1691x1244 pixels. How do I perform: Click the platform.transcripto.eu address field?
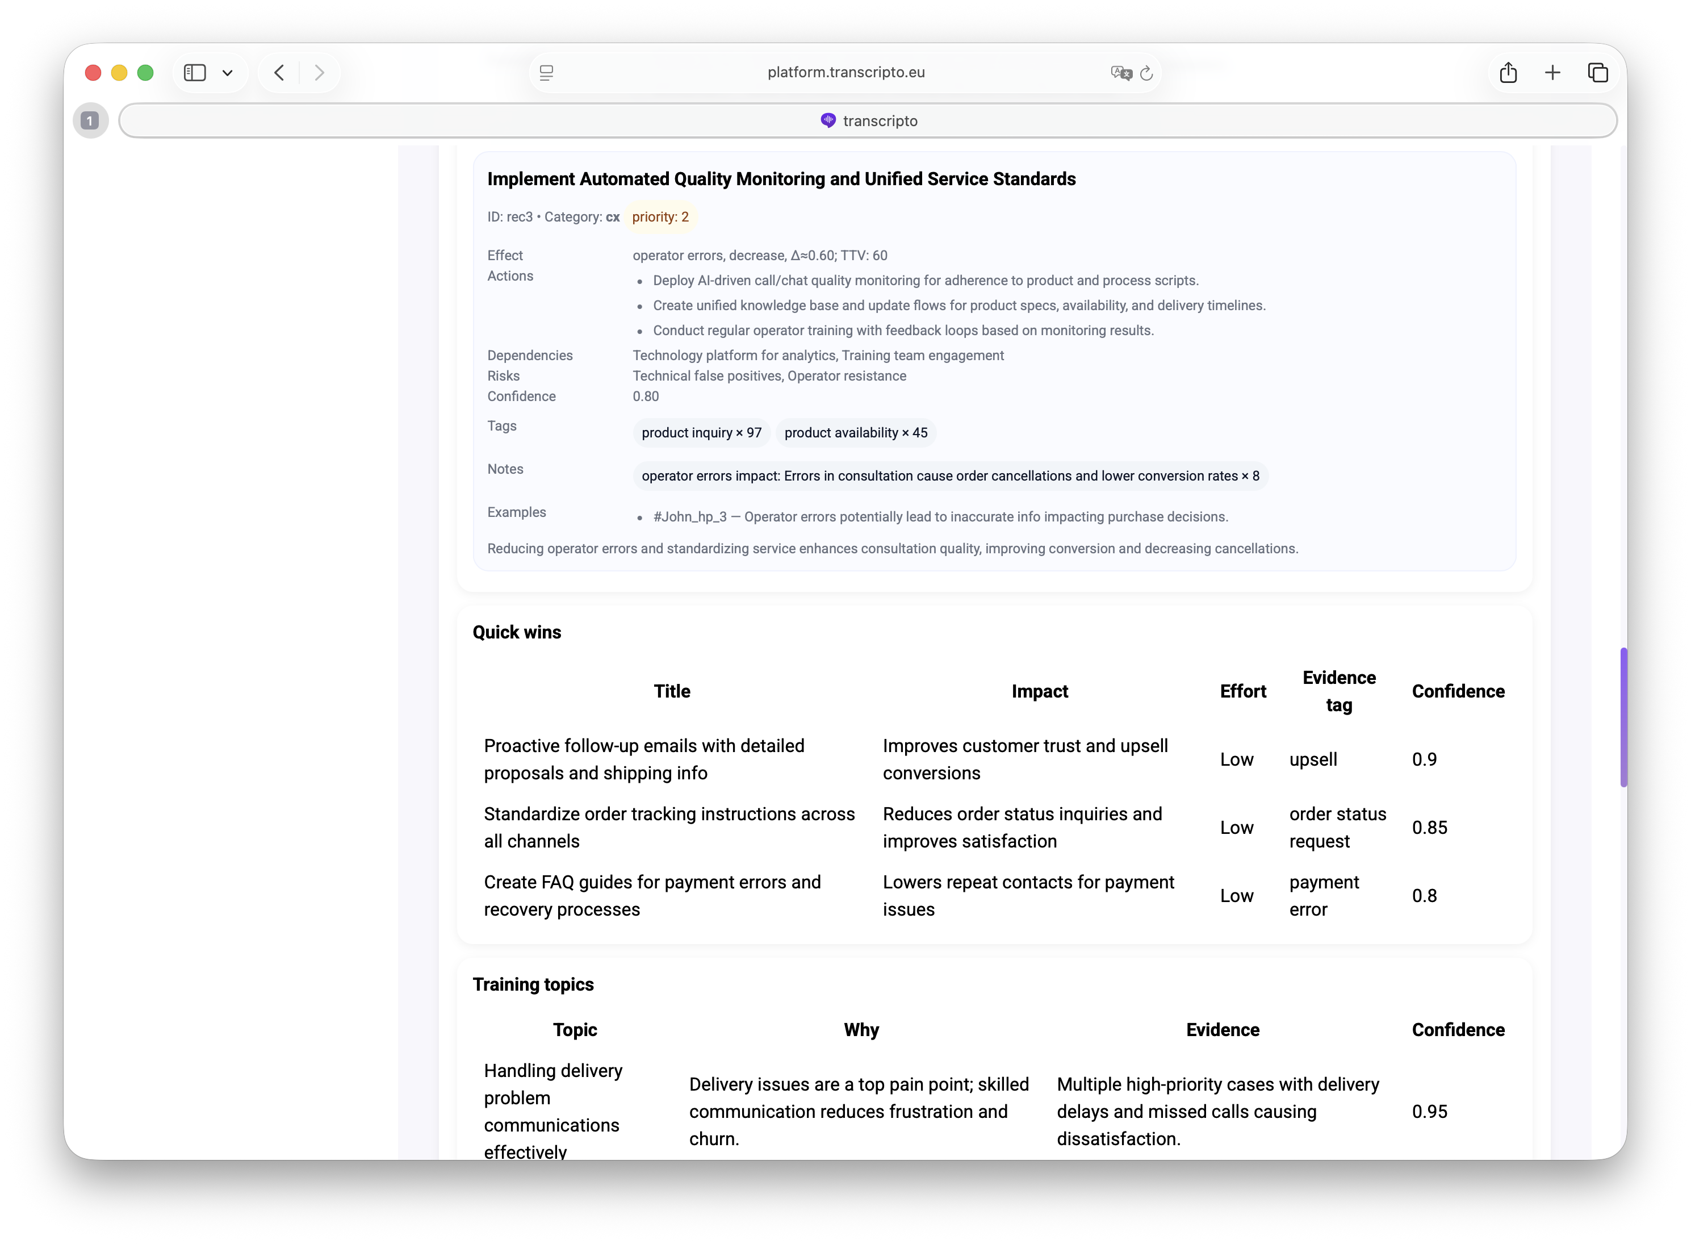(x=845, y=72)
